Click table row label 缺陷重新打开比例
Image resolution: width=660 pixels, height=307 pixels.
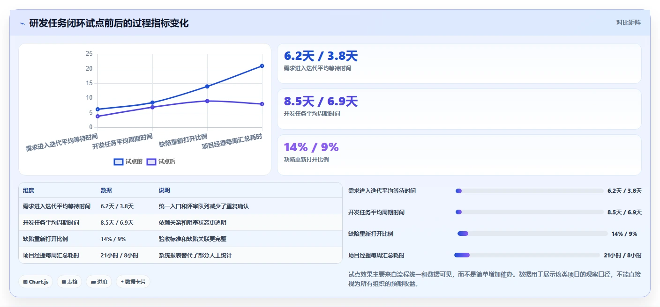45,239
